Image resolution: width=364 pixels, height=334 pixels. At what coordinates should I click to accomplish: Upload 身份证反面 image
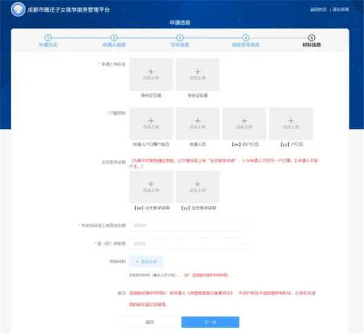point(198,74)
